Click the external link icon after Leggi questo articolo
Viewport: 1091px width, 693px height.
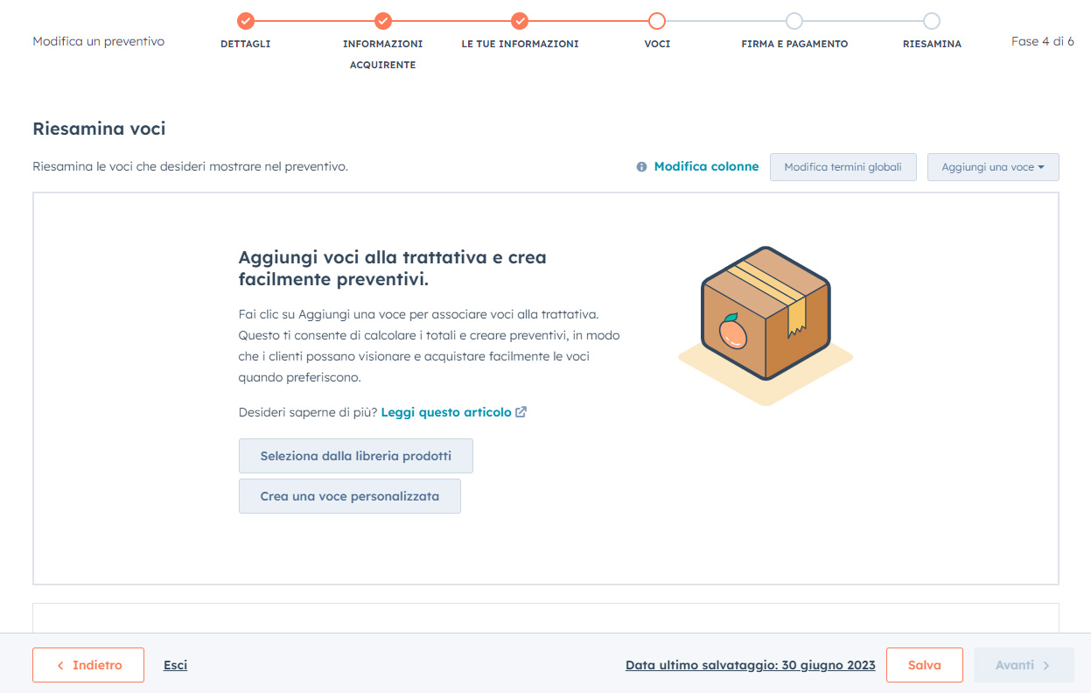(521, 411)
